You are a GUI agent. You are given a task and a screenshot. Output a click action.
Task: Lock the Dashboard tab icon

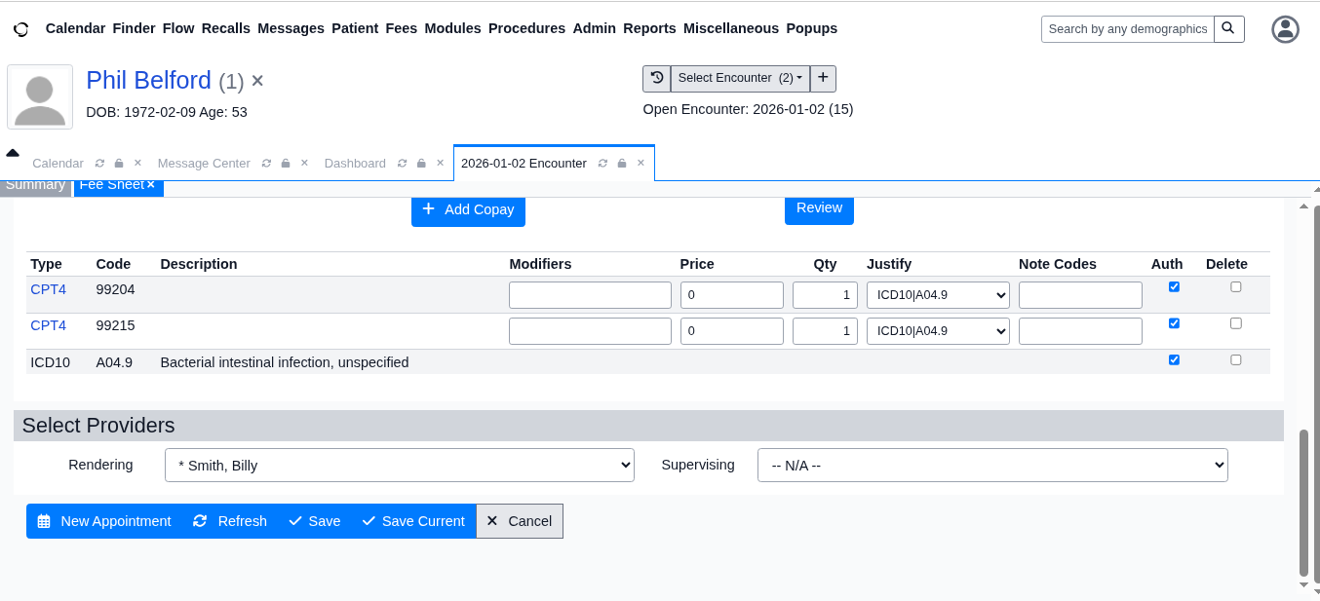click(x=419, y=164)
